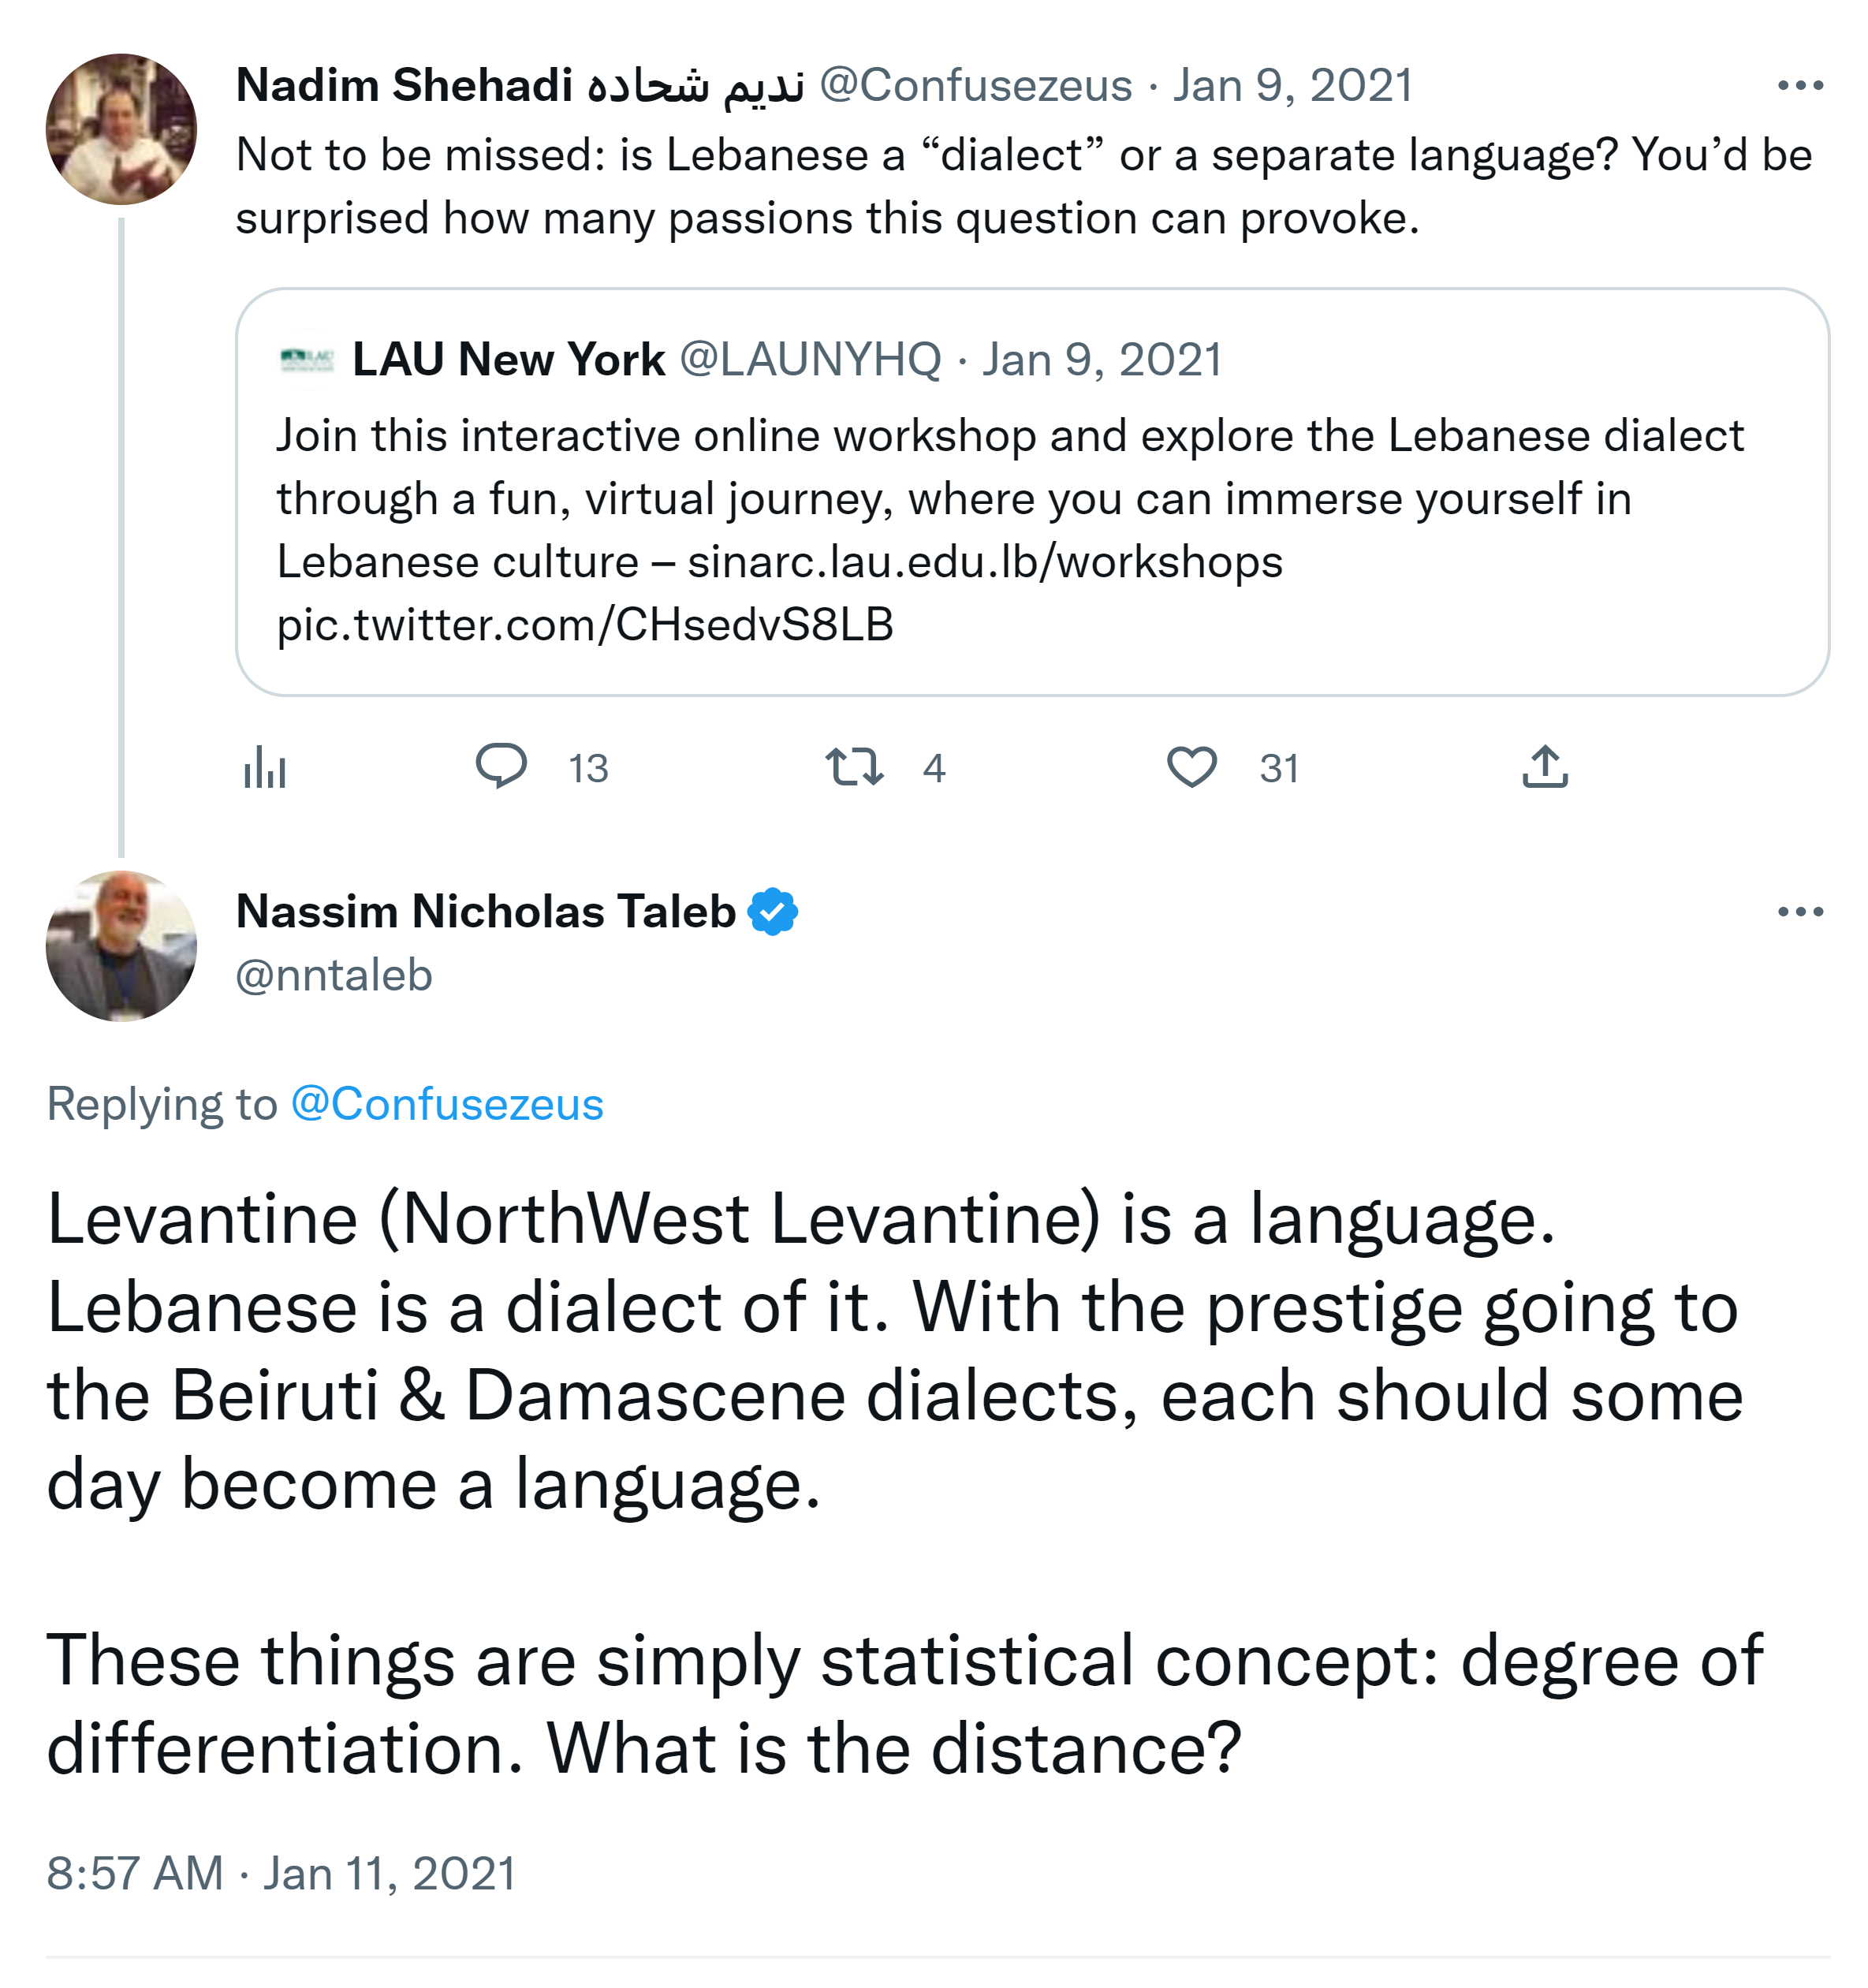Open analytics bar chart icon on Nadim's tweet
The width and height of the screenshot is (1868, 1988).
pos(265,768)
